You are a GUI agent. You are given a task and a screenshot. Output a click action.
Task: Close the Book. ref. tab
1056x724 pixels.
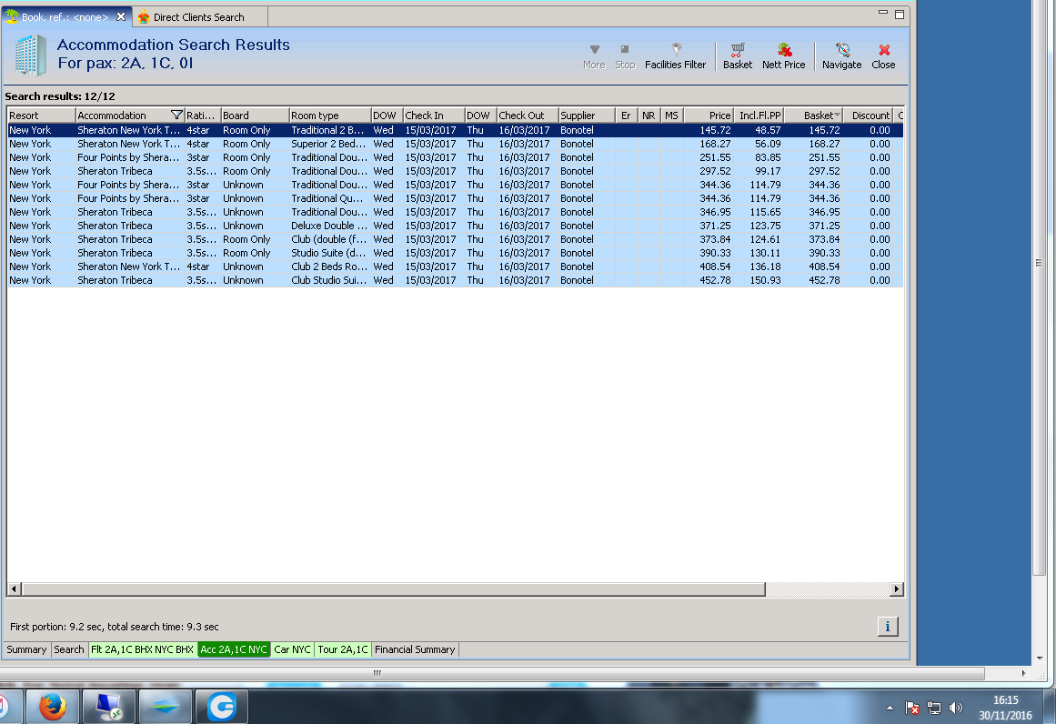tap(121, 17)
